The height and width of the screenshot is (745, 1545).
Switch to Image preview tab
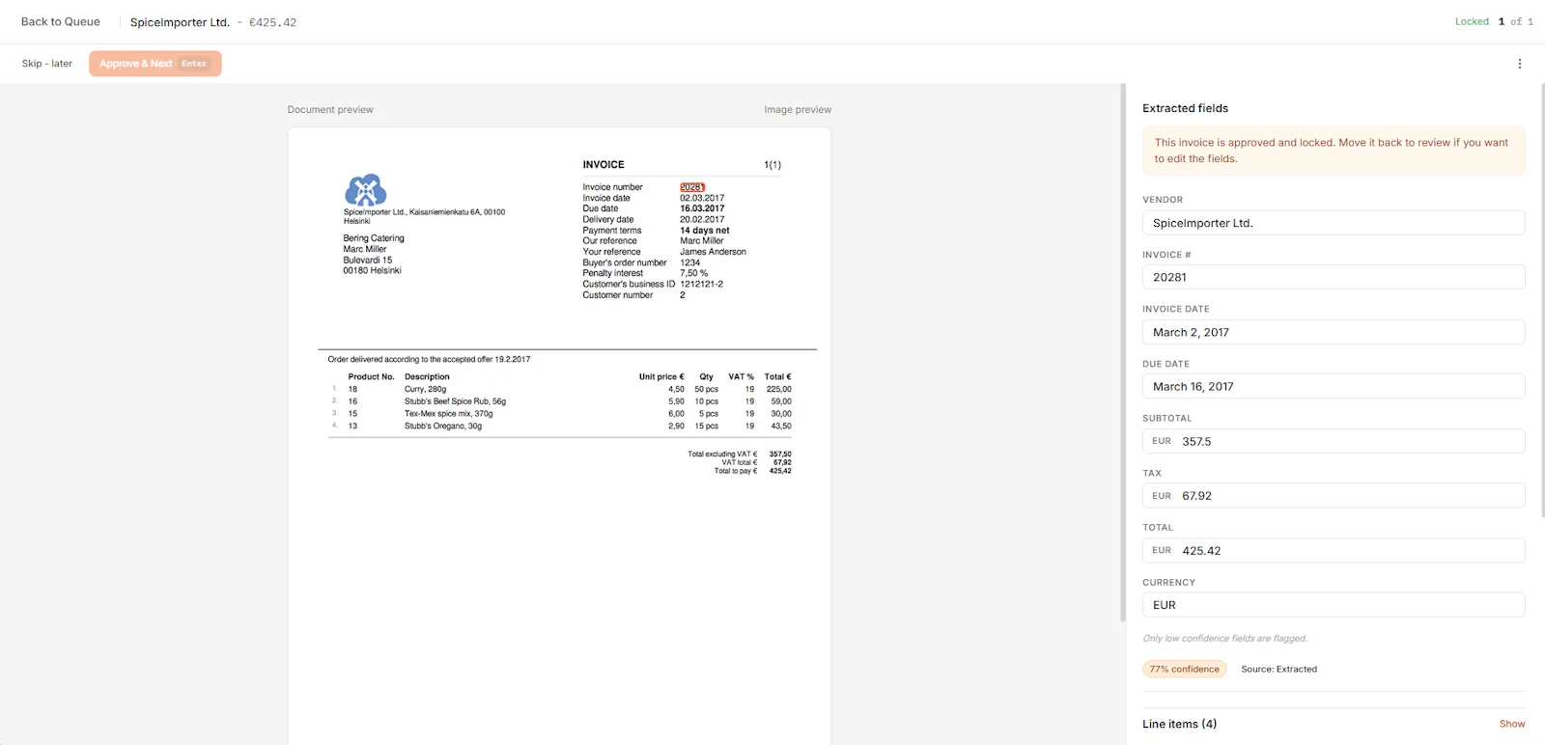[798, 110]
